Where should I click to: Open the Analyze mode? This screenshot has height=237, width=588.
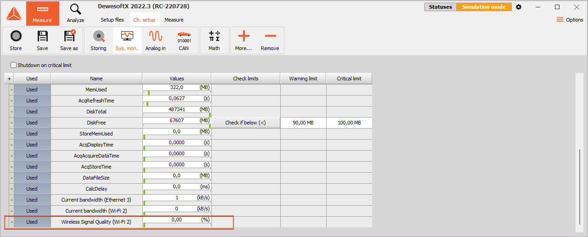[x=75, y=13]
